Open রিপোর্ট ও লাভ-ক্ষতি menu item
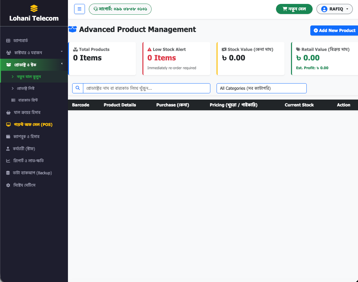This screenshot has height=282, width=358. (x=34, y=161)
